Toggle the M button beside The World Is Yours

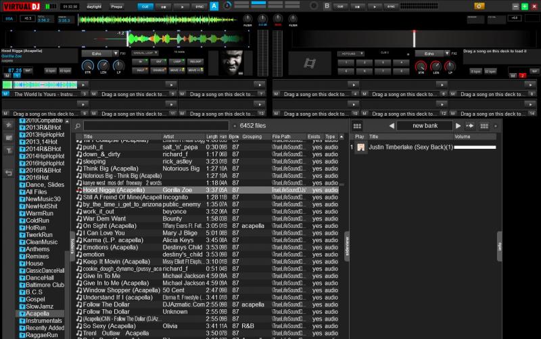point(6,94)
